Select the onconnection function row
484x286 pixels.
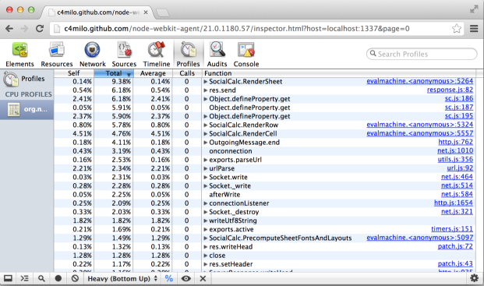(266, 151)
